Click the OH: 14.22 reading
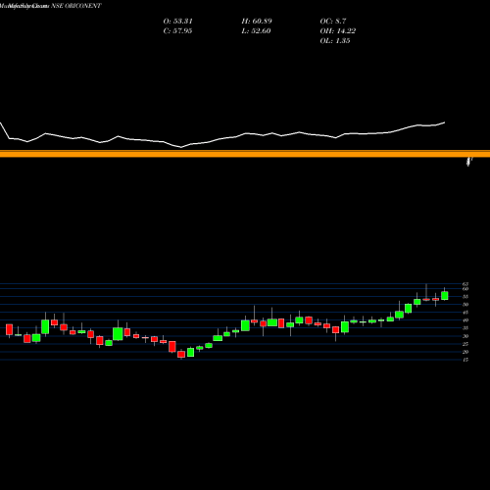This screenshot has width=490, height=490. [338, 31]
